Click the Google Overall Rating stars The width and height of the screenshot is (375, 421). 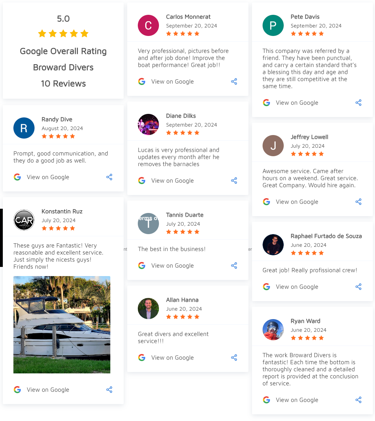point(63,34)
